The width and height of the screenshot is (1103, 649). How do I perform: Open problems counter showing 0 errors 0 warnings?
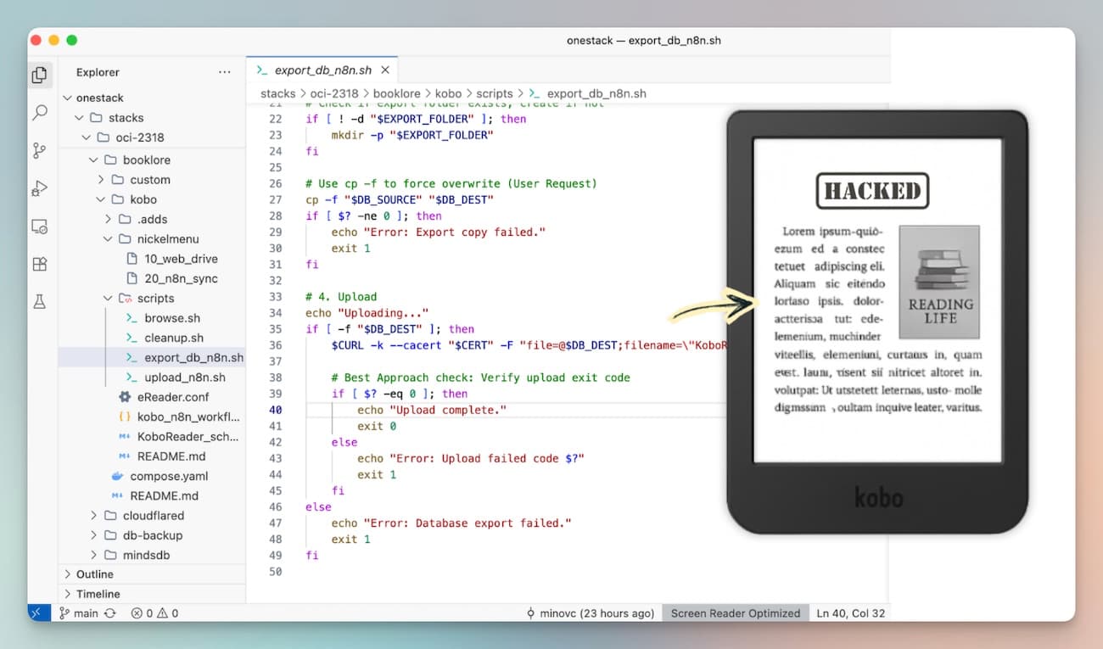coord(154,613)
